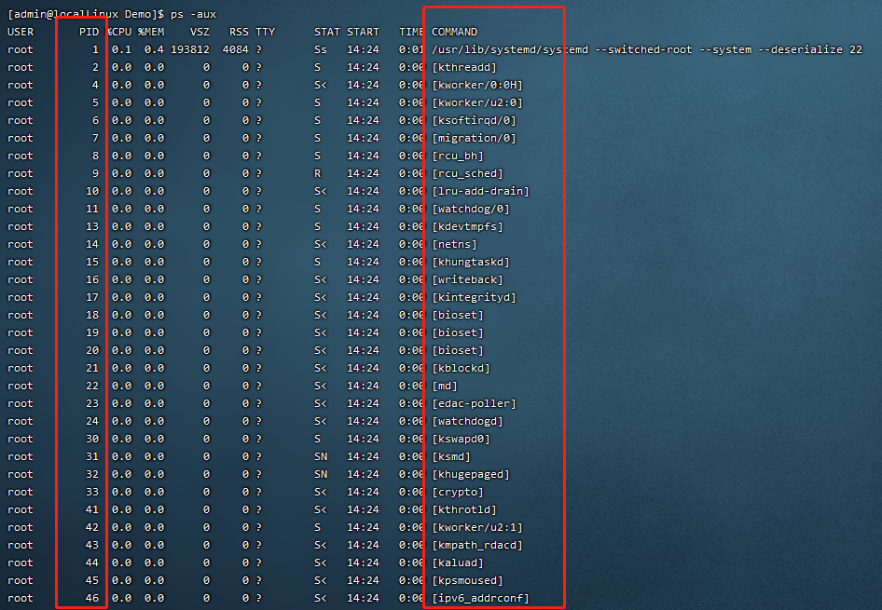Image resolution: width=882 pixels, height=610 pixels.
Task: Select the %CPU column header
Action: pyautogui.click(x=119, y=31)
